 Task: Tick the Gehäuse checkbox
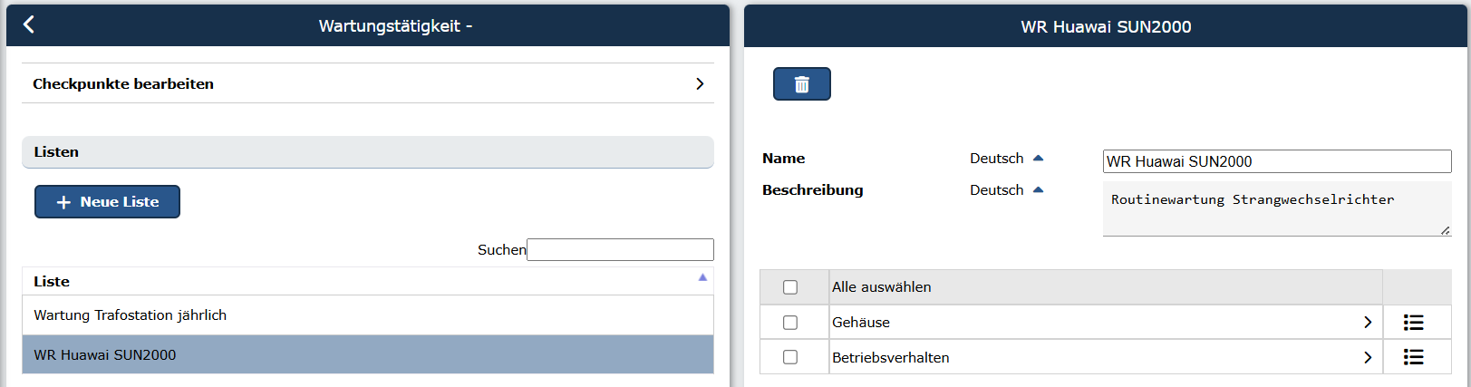coord(790,323)
